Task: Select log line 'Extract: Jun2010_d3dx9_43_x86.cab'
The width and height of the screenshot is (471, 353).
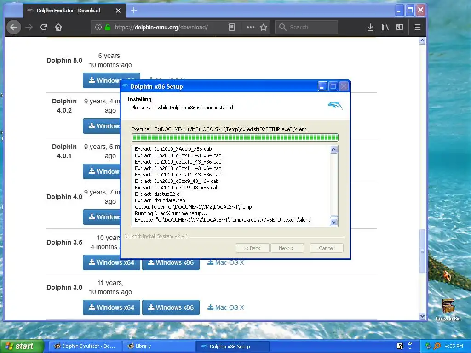Action: (x=177, y=188)
